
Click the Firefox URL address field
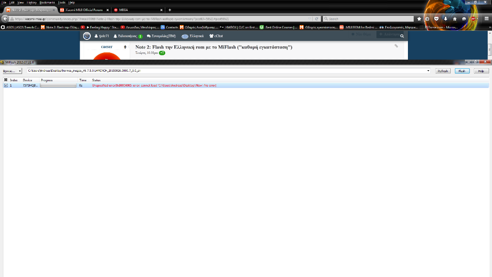(160, 19)
